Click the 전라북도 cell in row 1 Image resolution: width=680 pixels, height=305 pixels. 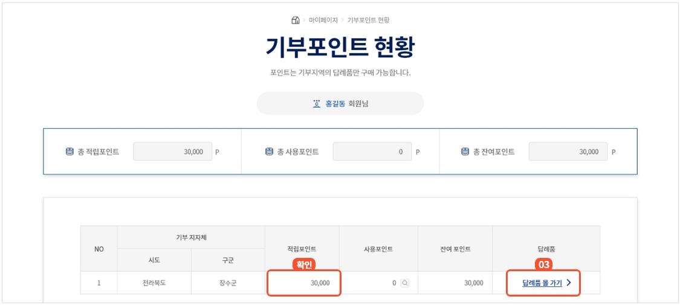click(x=154, y=283)
